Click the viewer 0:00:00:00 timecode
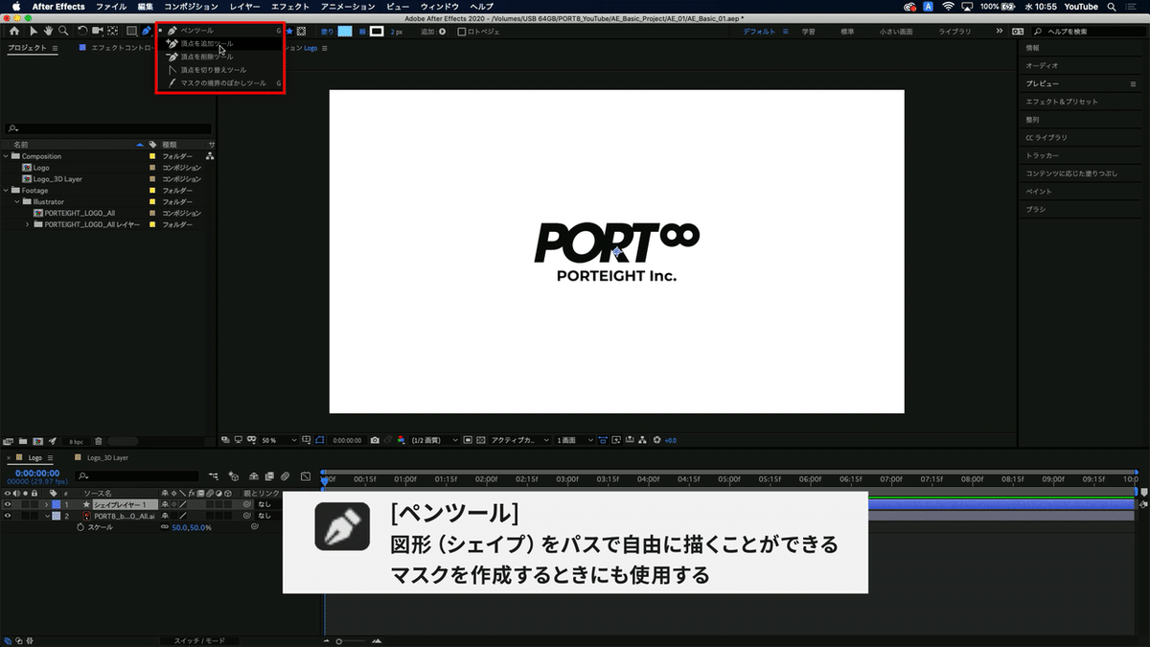Screen dimensions: 1150x647 tap(347, 440)
